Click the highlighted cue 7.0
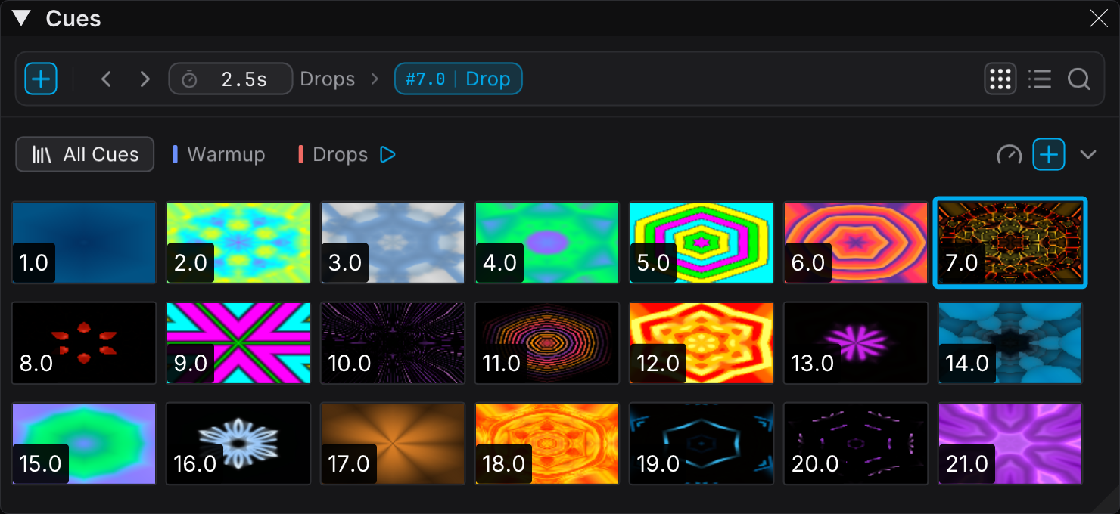Screen dimensions: 1120x514 pyautogui.click(x=1010, y=242)
